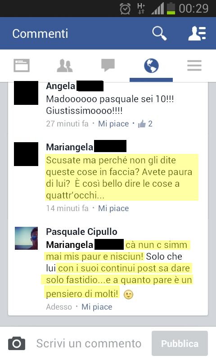Viewport: 216px width, 360px height.
Task: Like Mariangela's comment via Mi piace
Action: coord(113,208)
